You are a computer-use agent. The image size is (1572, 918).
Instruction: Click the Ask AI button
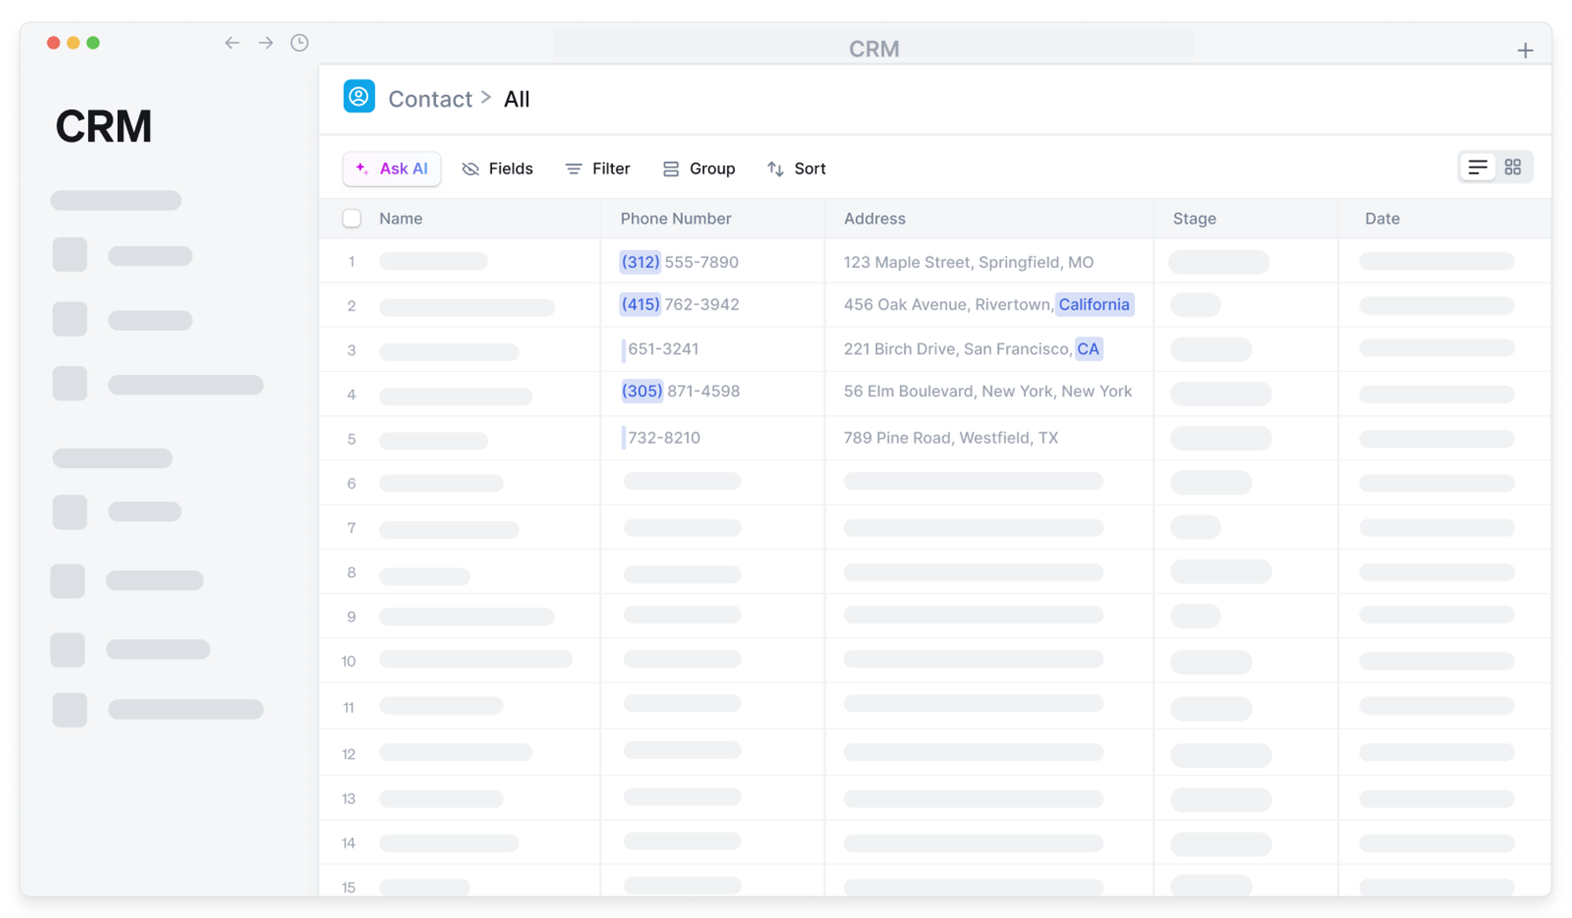pyautogui.click(x=391, y=169)
